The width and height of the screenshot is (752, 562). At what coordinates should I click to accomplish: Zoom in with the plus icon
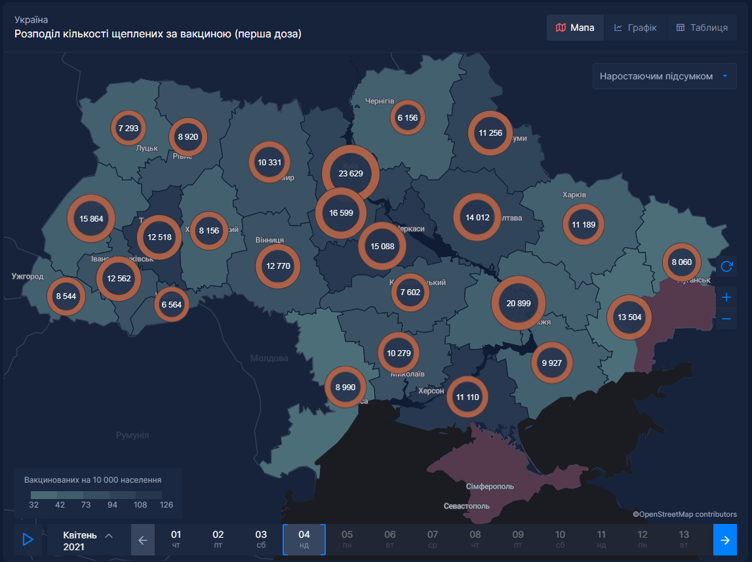[726, 297]
